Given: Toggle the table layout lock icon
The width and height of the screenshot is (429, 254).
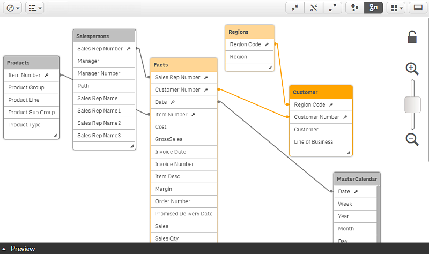Looking at the screenshot, I should 412,37.
